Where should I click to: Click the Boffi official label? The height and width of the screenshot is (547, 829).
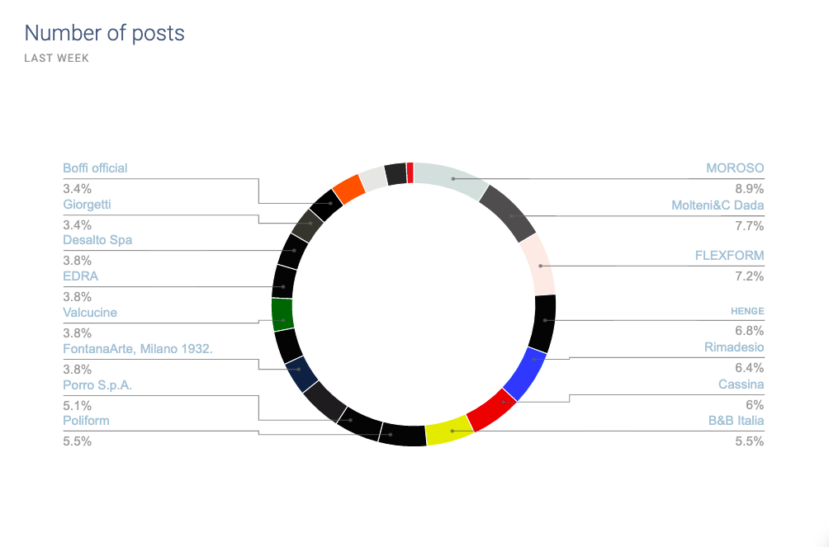[95, 168]
